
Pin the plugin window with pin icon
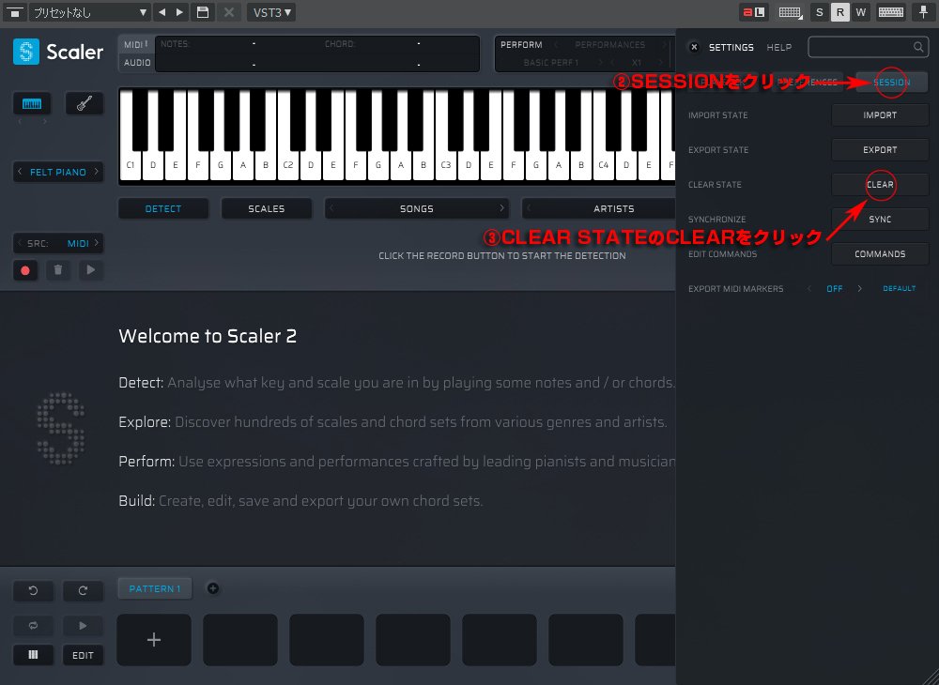(923, 12)
